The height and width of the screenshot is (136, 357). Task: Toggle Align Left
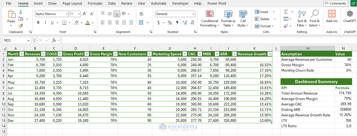coord(103,23)
